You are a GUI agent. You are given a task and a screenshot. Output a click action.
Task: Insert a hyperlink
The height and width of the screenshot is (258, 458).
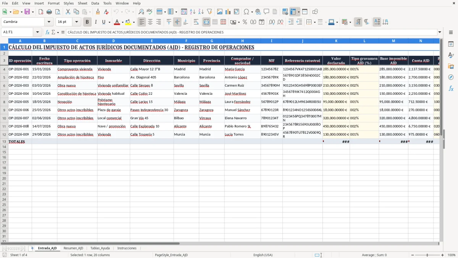click(x=258, y=12)
